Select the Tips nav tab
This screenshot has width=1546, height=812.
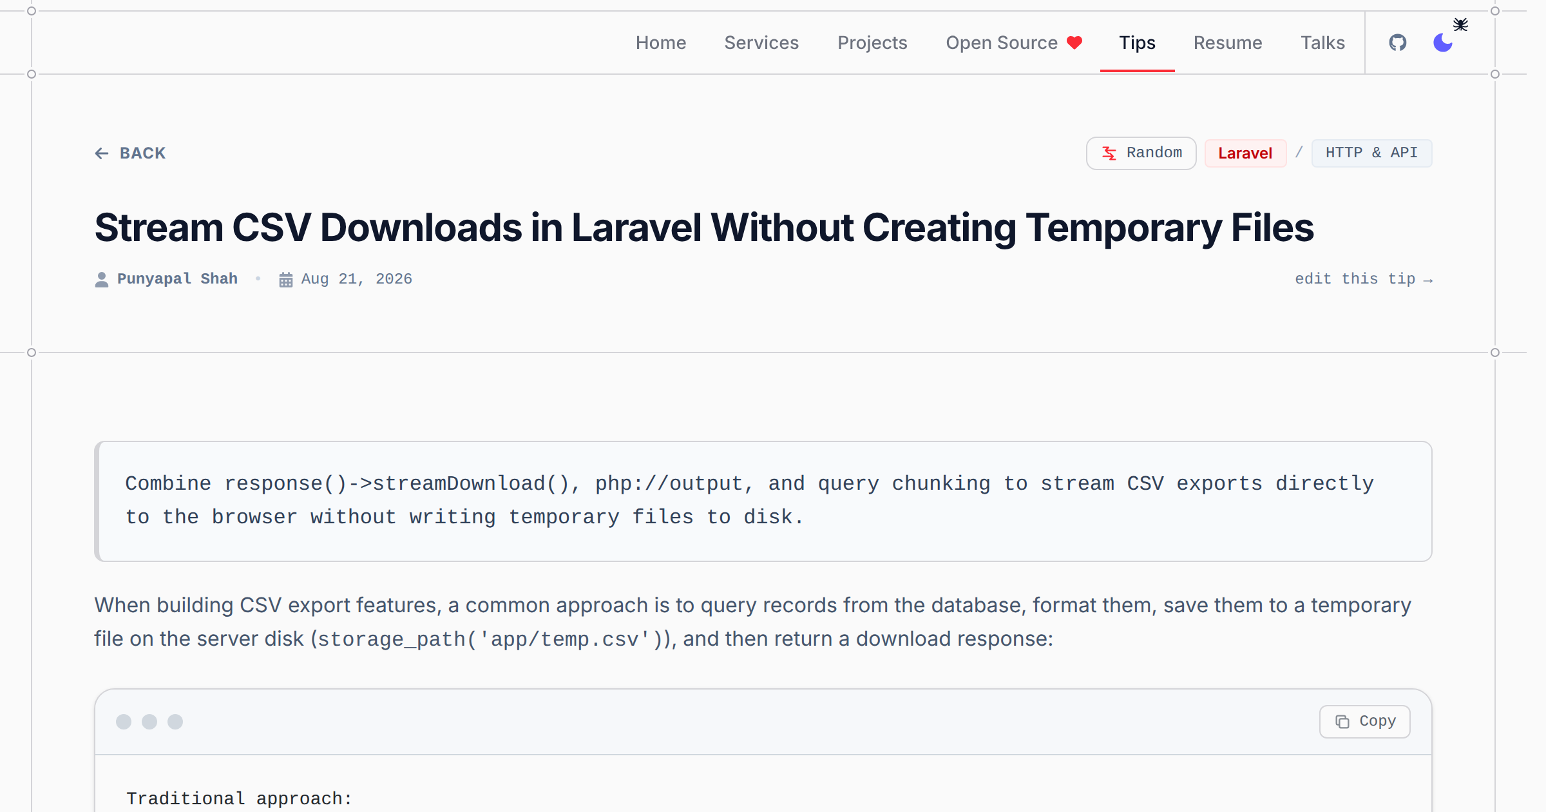(x=1138, y=43)
